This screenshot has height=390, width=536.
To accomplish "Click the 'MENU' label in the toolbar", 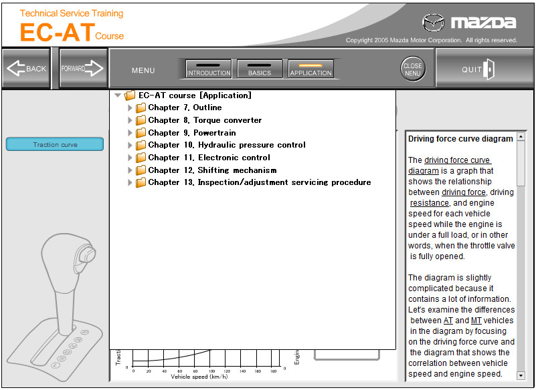I will [x=143, y=70].
